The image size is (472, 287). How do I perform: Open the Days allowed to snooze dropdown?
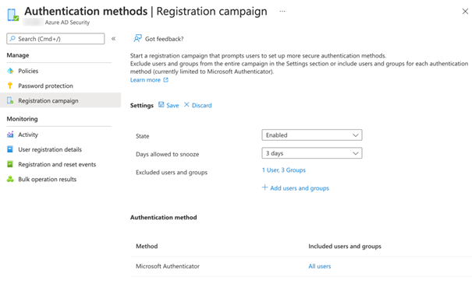[x=312, y=153]
